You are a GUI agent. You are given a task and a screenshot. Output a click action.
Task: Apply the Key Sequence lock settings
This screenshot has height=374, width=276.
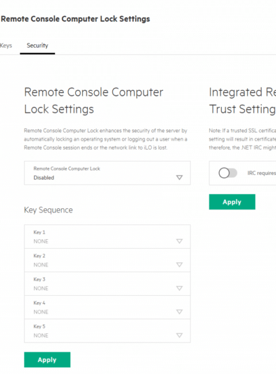(47, 360)
